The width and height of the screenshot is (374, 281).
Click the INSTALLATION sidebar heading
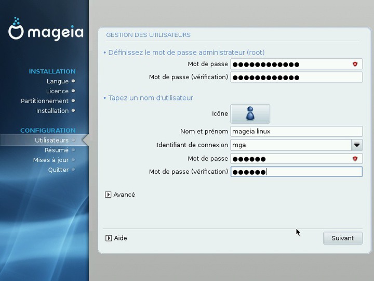pos(52,71)
